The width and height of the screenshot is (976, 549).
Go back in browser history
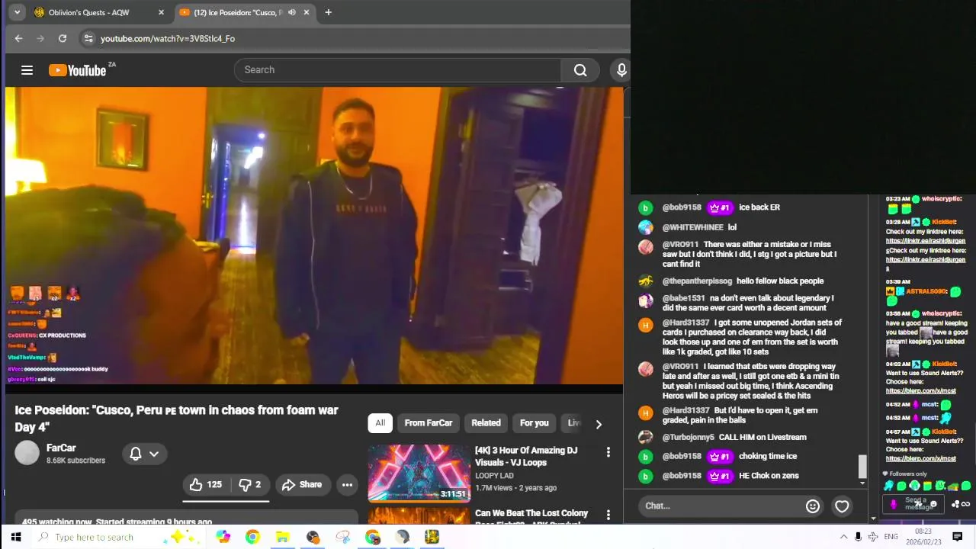pyautogui.click(x=18, y=38)
